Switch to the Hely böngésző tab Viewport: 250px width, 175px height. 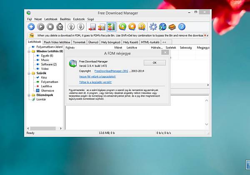click(x=111, y=42)
